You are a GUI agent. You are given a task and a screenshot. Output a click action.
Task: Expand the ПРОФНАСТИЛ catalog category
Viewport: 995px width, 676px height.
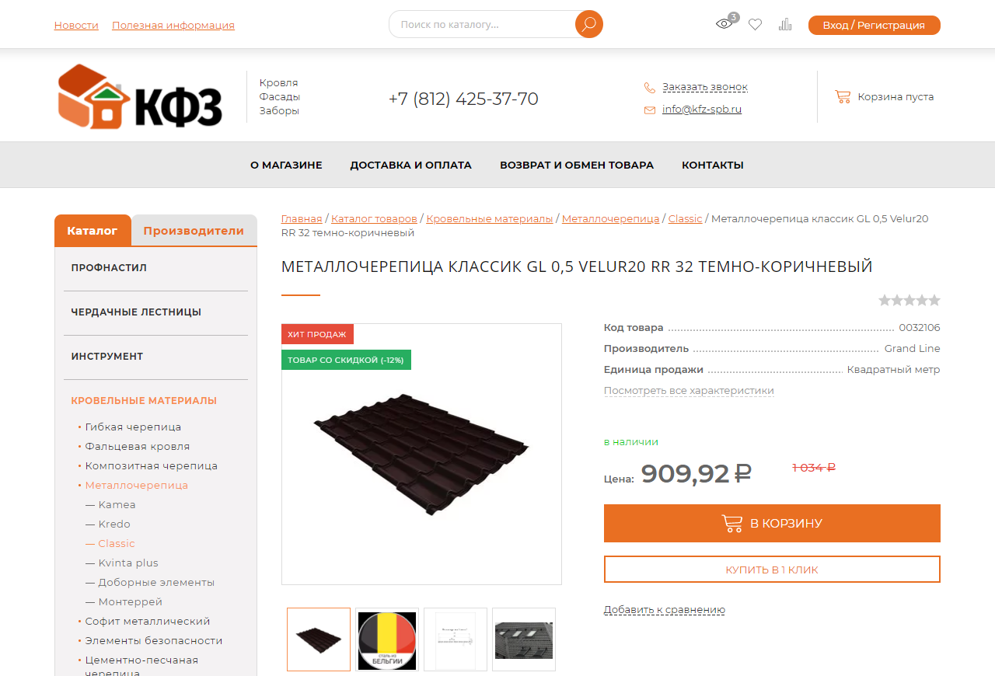(109, 267)
